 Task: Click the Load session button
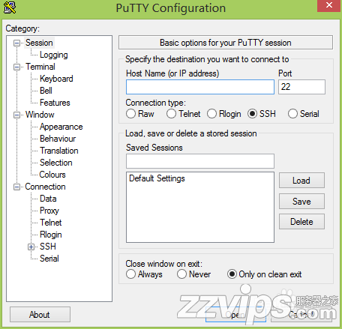tap(301, 181)
